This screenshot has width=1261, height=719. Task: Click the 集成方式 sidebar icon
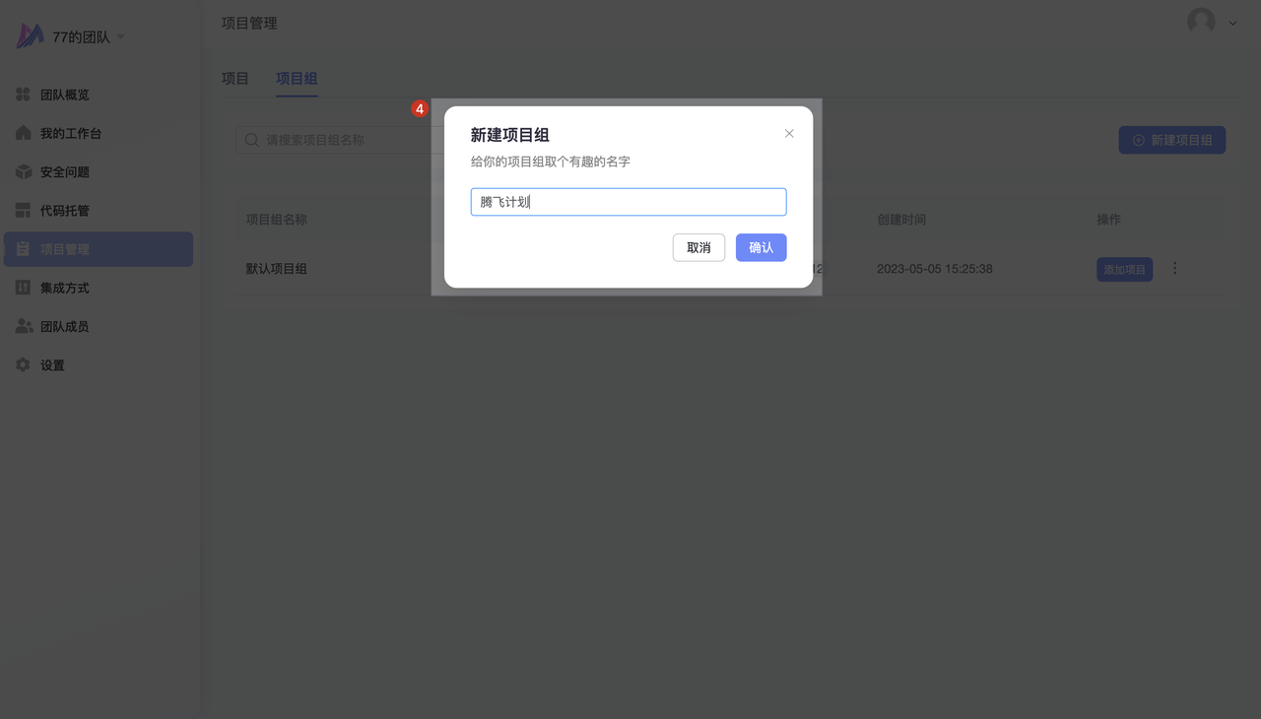[23, 288]
